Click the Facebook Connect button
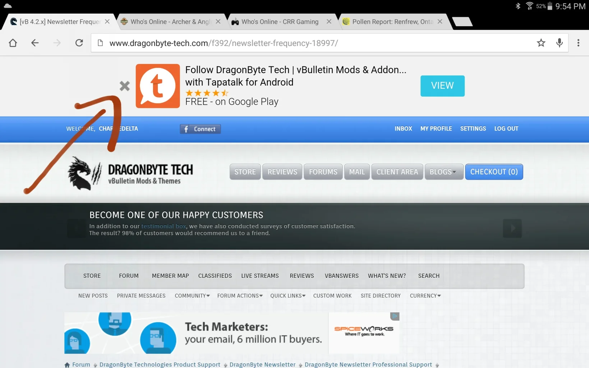Screen dimensions: 589x368 click(200, 129)
